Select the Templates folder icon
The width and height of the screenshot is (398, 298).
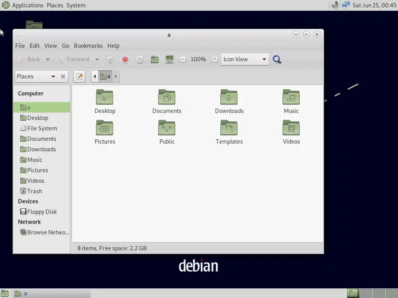coord(229,128)
